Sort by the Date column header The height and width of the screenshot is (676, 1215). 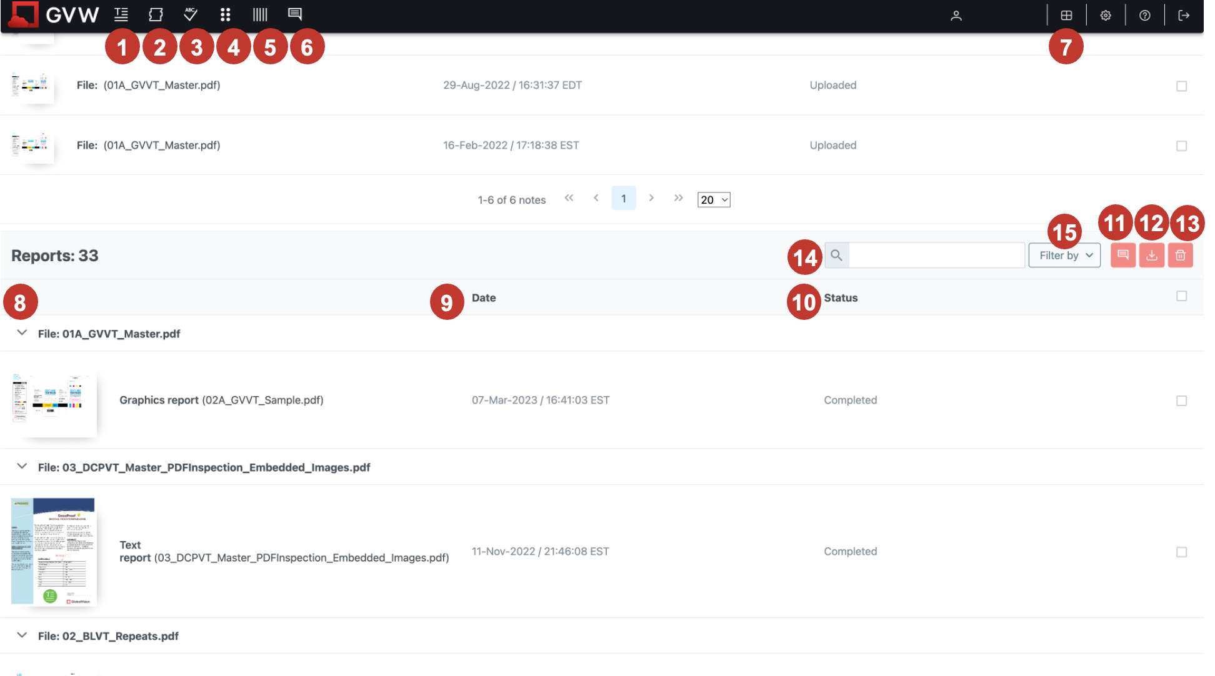click(x=484, y=298)
